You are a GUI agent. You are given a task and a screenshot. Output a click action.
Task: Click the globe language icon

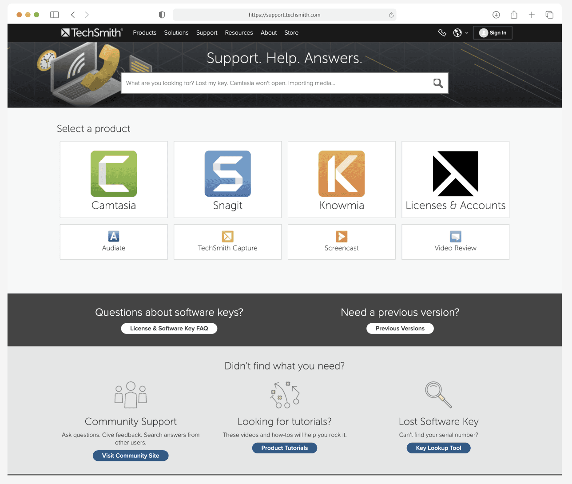[x=457, y=32]
